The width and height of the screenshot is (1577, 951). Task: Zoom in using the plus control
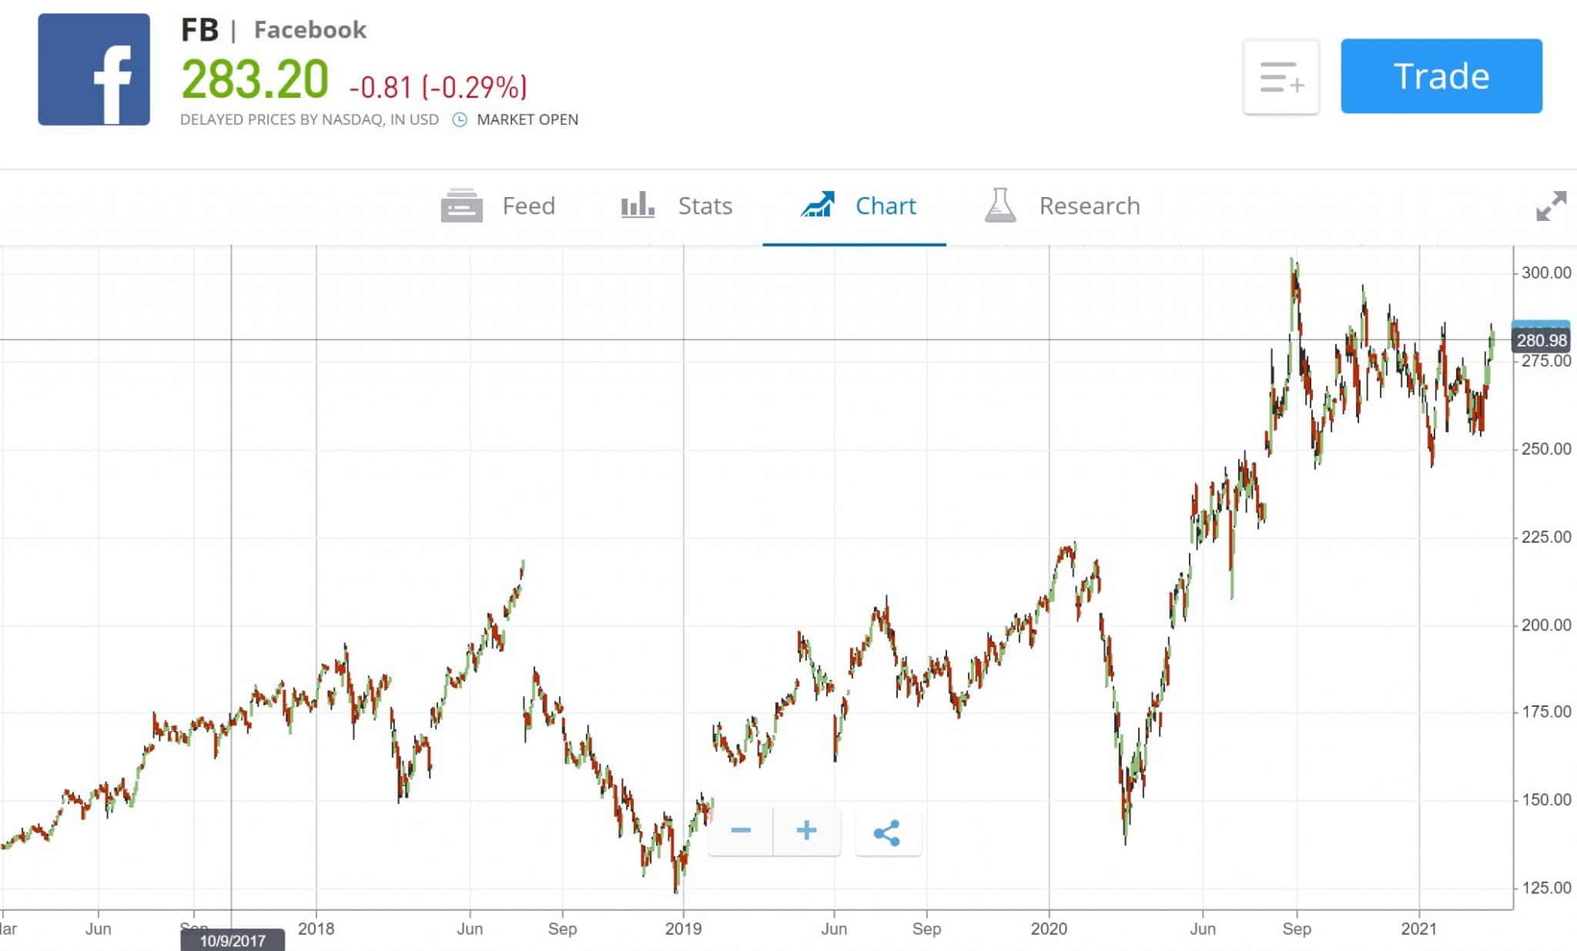click(x=805, y=831)
